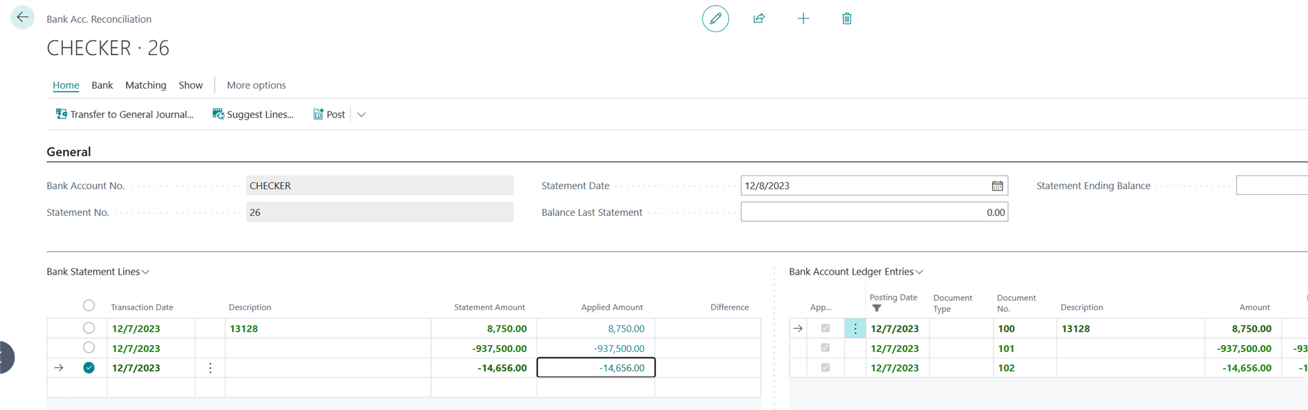The width and height of the screenshot is (1308, 410).
Task: Open applied amount -937,500.00 link
Action: click(619, 348)
